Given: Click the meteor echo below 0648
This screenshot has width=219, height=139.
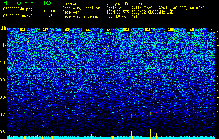Looking at the screenshot, I should 173,116.
